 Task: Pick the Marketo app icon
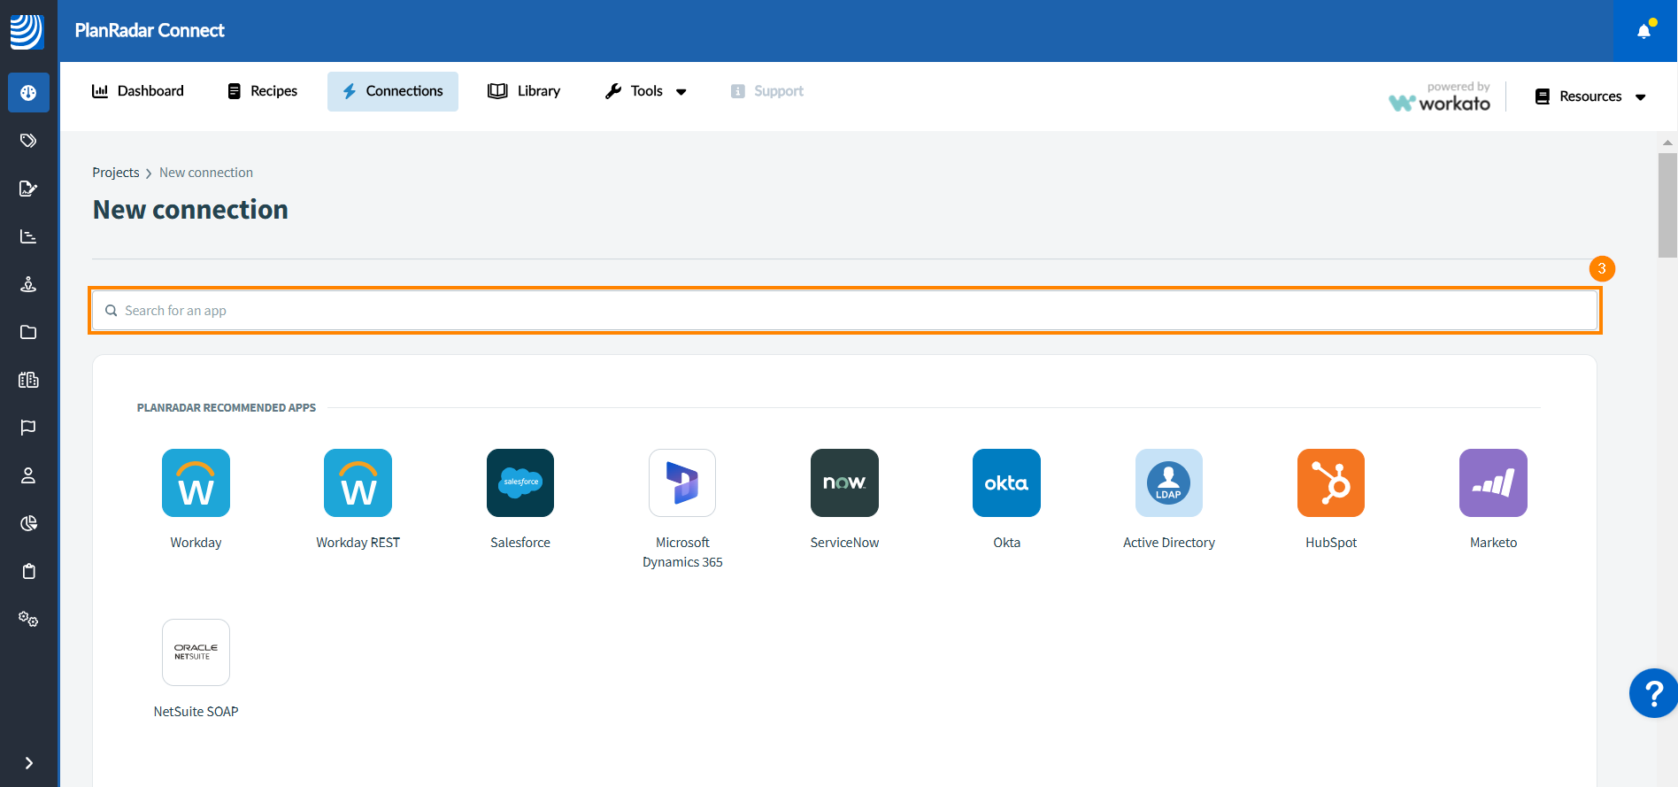tap(1493, 483)
